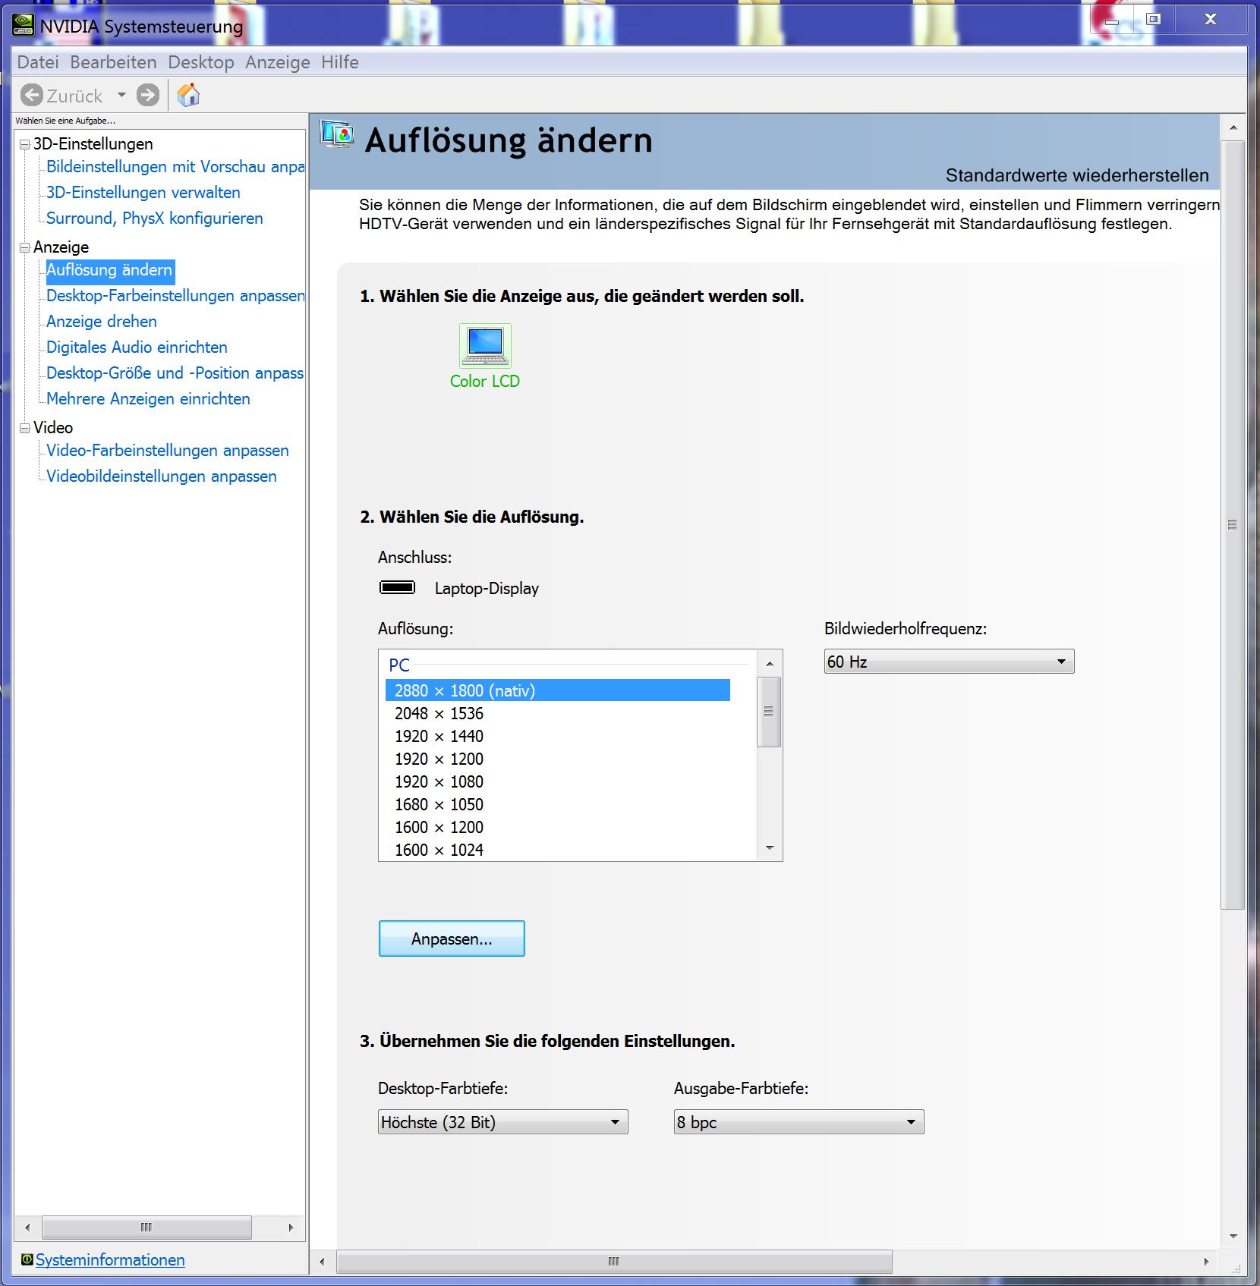Viewport: 1260px width, 1286px height.
Task: Open the Home start page icon
Action: (188, 96)
